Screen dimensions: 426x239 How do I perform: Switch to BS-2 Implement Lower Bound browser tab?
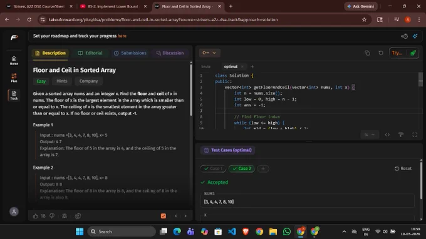(113, 6)
